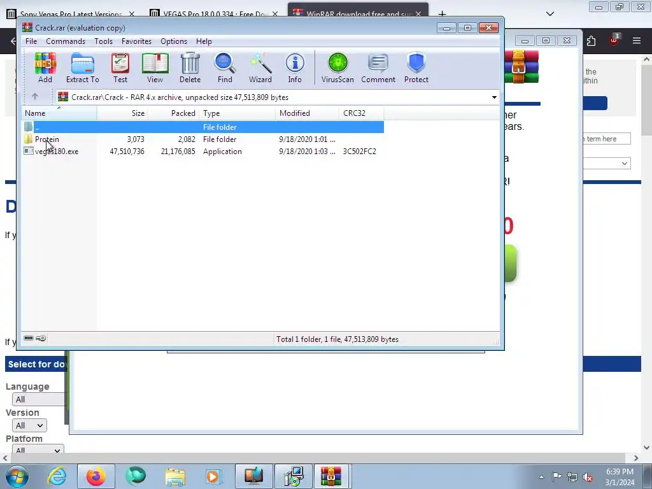Start the VirusScan tool
This screenshot has height=489, width=652.
[337, 67]
